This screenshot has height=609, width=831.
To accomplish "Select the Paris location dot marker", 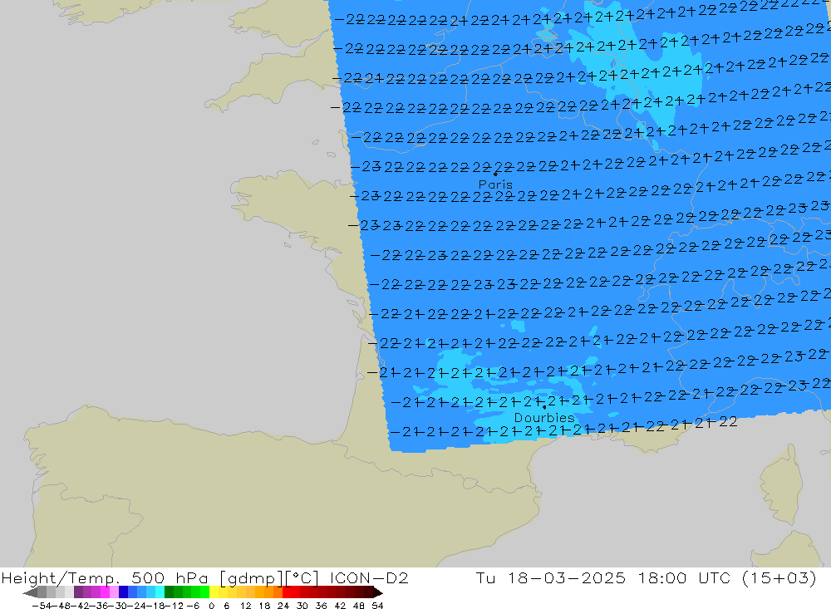I will [x=495, y=174].
